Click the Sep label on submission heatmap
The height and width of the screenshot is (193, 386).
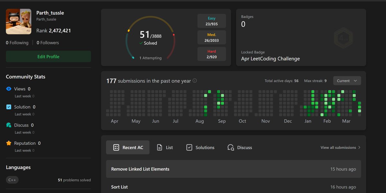coord(222,121)
